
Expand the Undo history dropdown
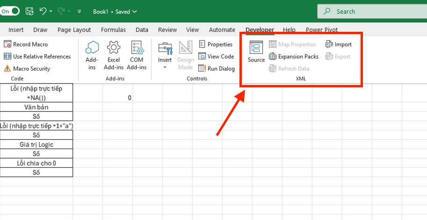pyautogui.click(x=51, y=11)
